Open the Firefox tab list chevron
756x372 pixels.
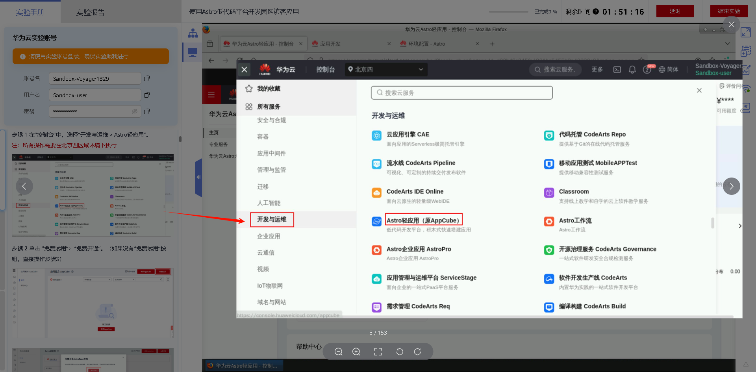(x=728, y=44)
